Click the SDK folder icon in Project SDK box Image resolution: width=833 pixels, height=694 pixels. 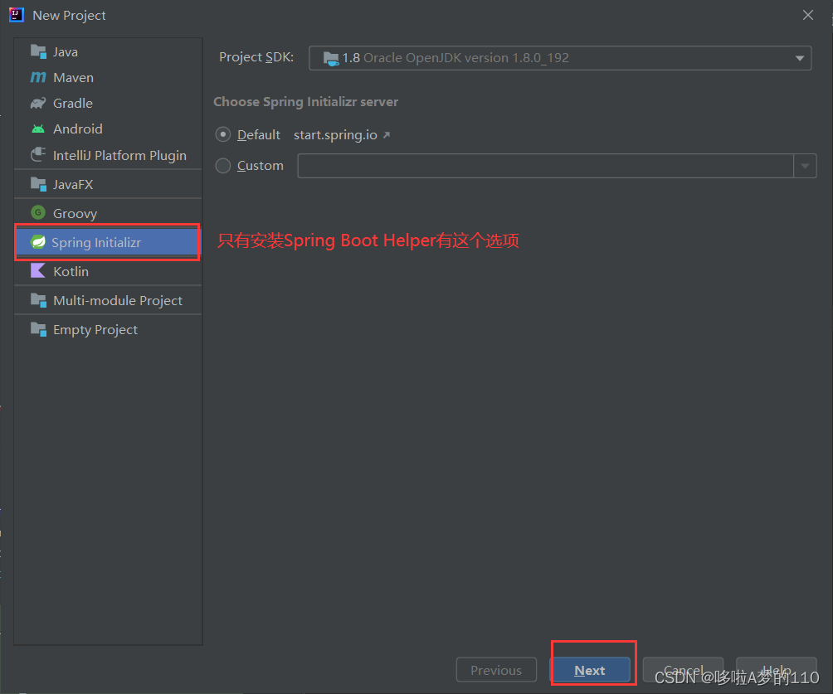point(331,58)
